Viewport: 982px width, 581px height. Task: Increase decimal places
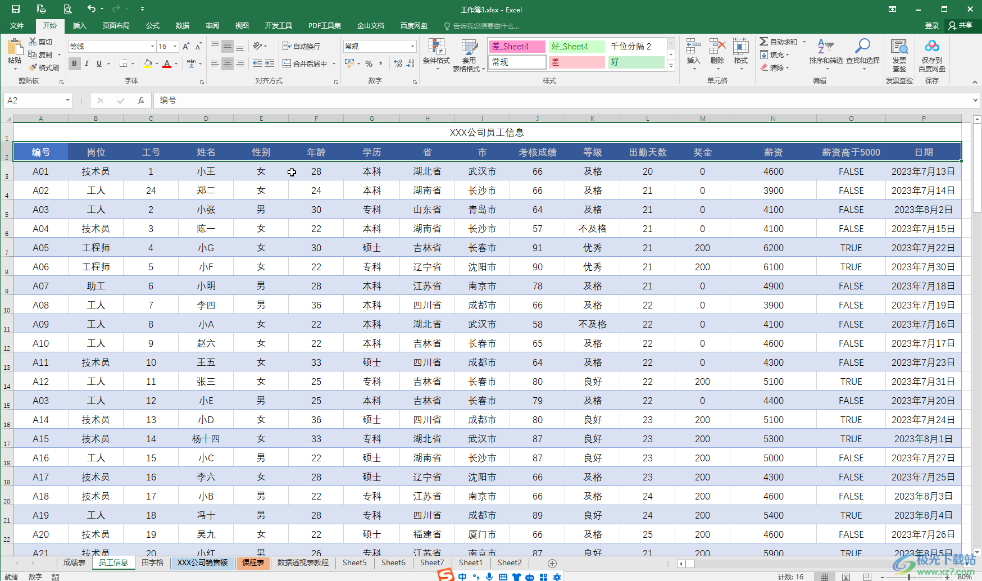click(x=398, y=63)
